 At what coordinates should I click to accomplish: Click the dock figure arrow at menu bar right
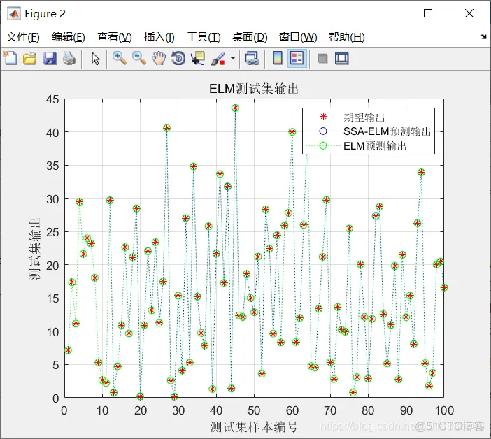click(x=483, y=37)
